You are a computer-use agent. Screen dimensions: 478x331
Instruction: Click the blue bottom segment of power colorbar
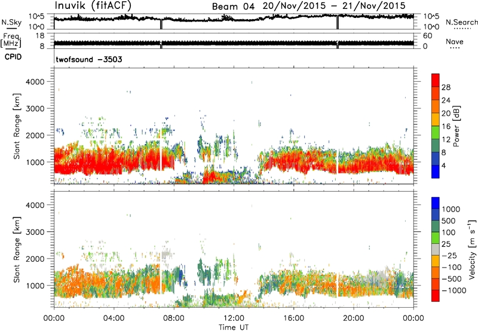pos(436,171)
